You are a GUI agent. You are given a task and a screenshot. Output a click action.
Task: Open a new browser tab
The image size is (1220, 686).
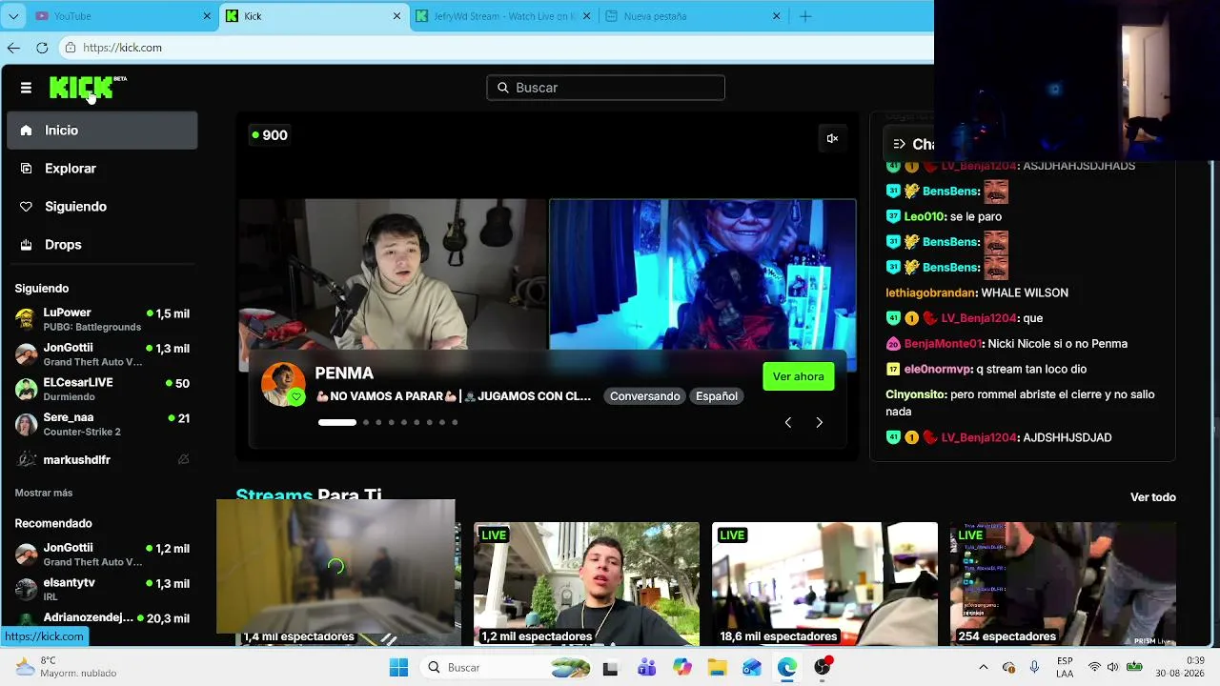(805, 16)
